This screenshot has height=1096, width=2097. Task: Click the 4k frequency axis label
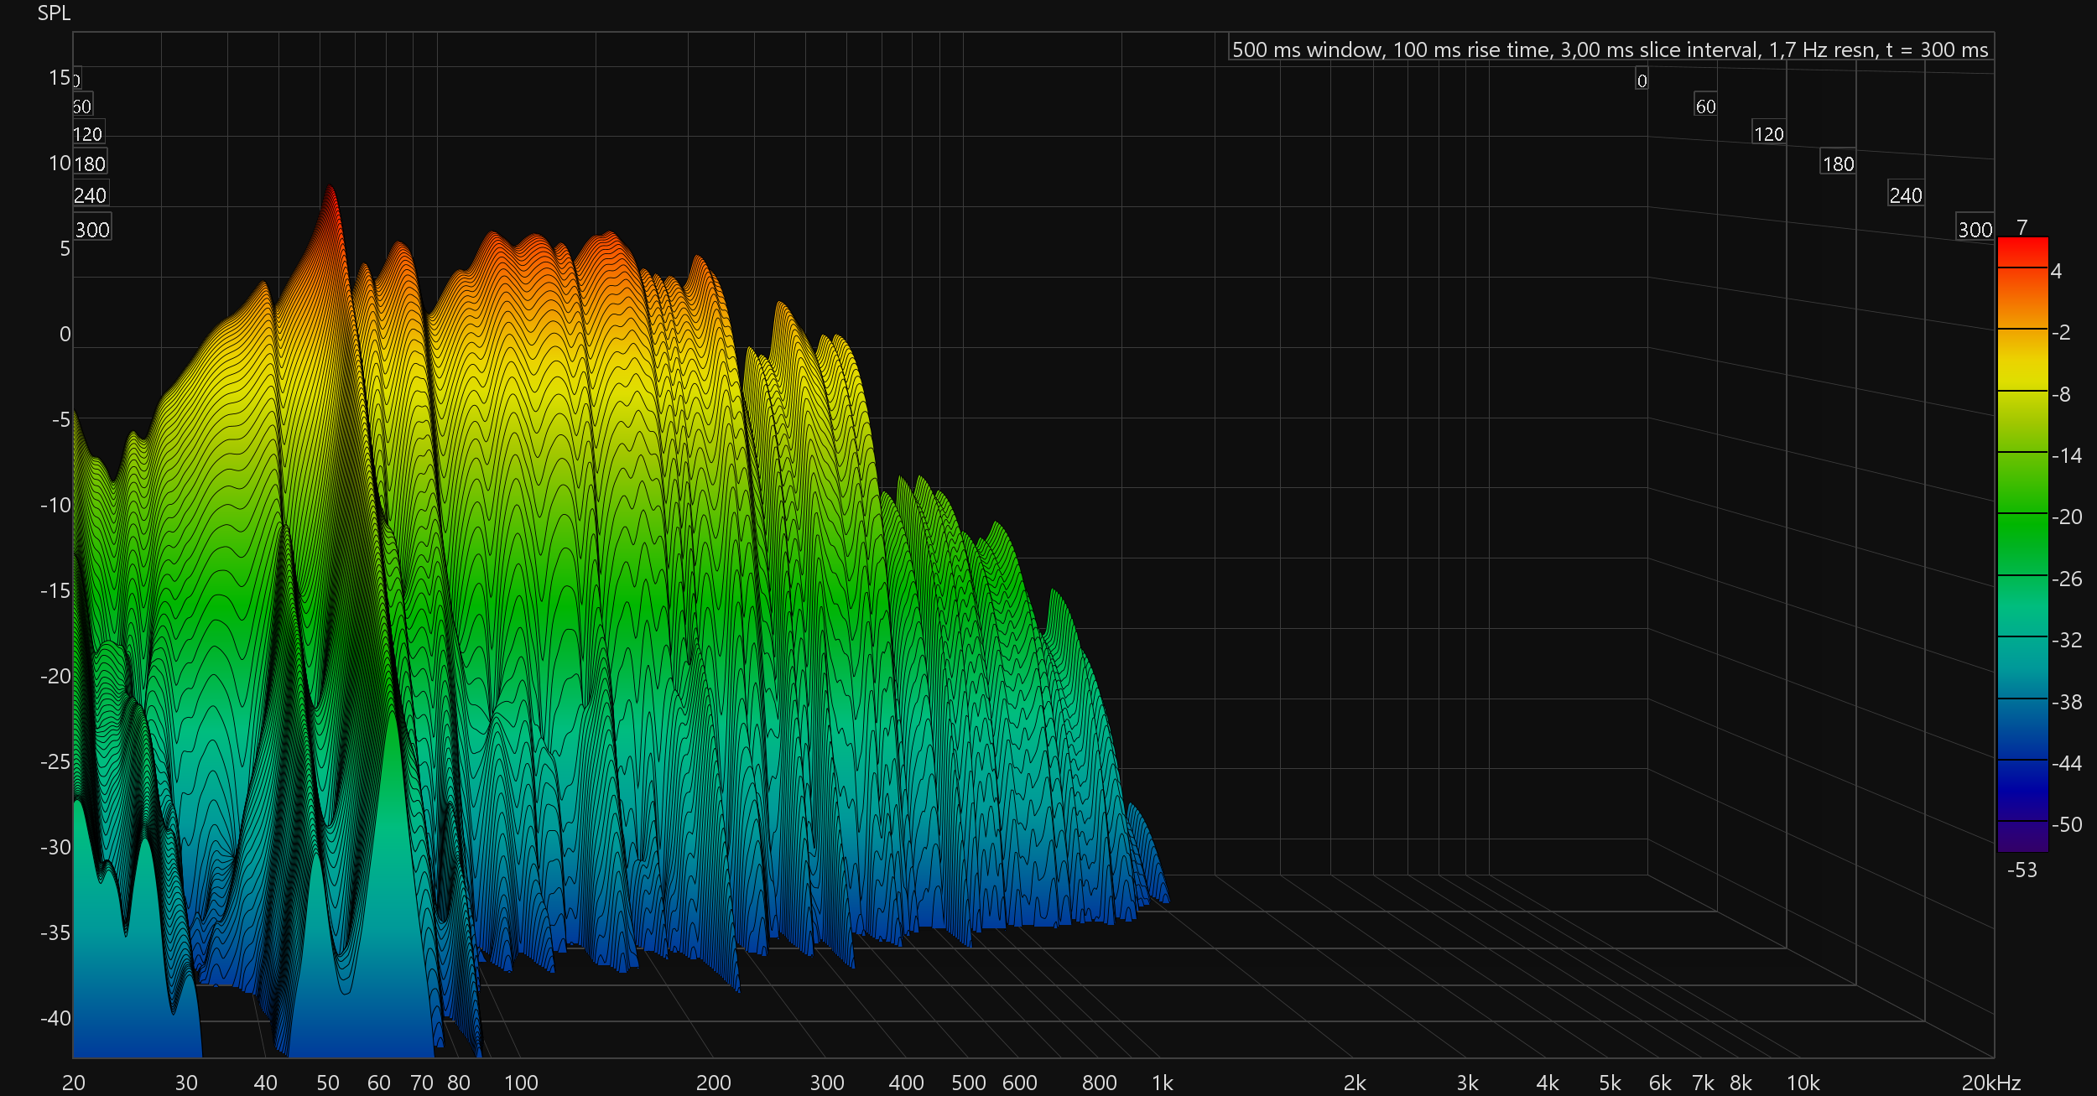pos(1548,1083)
